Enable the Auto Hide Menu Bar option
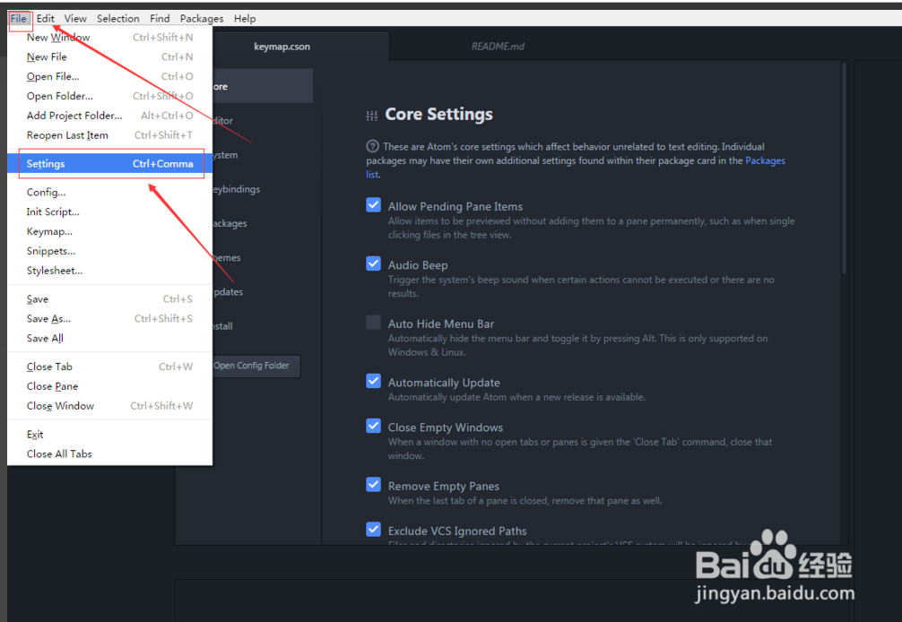This screenshot has width=902, height=622. [x=374, y=323]
